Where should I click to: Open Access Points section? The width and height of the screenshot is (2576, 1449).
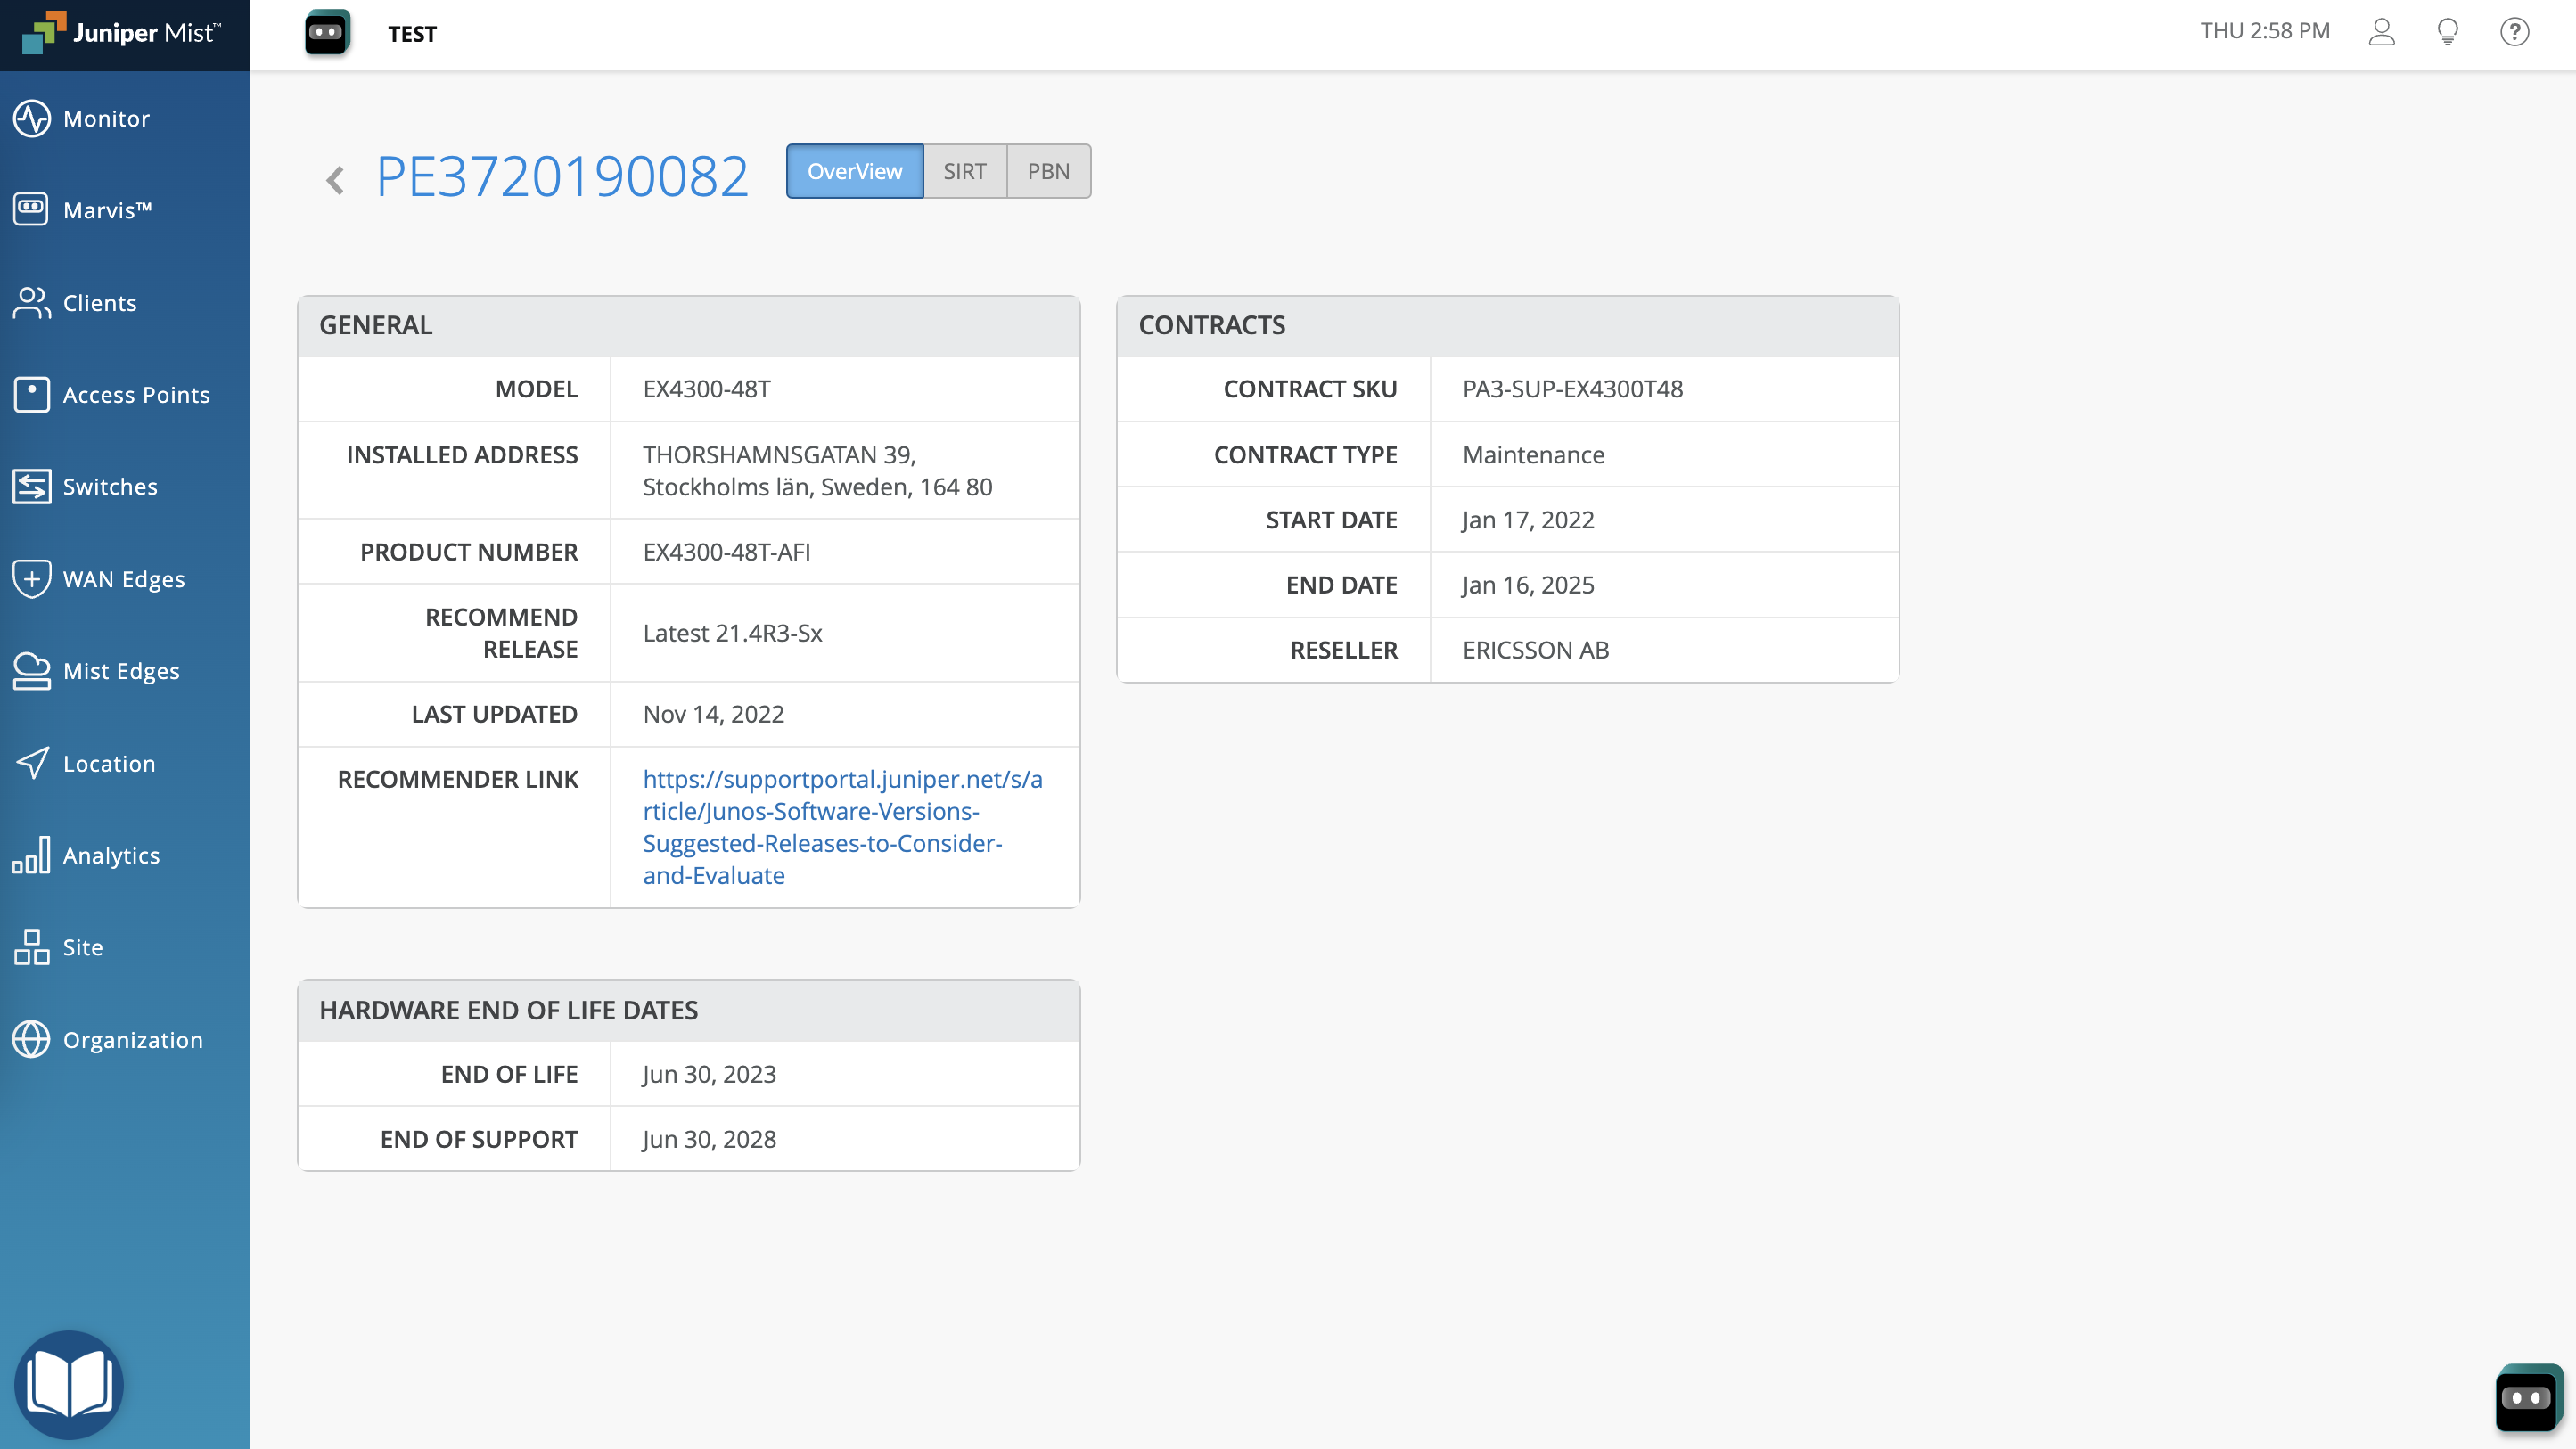[x=136, y=395]
